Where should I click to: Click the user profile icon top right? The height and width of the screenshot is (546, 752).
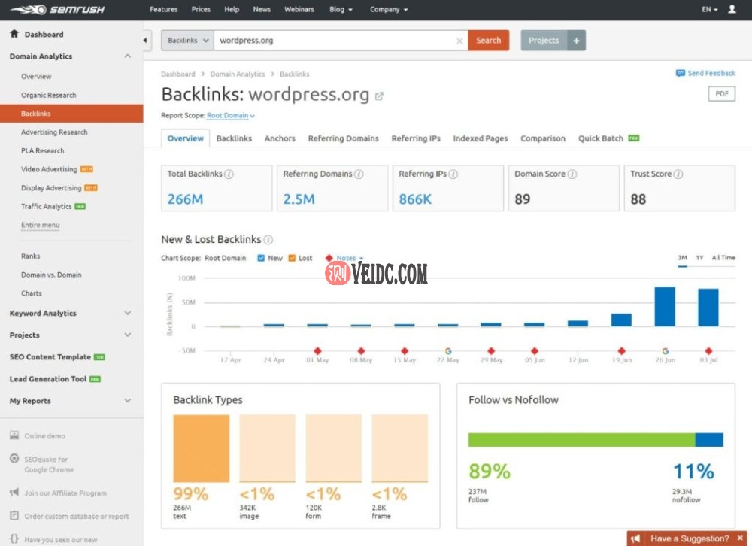click(x=732, y=9)
